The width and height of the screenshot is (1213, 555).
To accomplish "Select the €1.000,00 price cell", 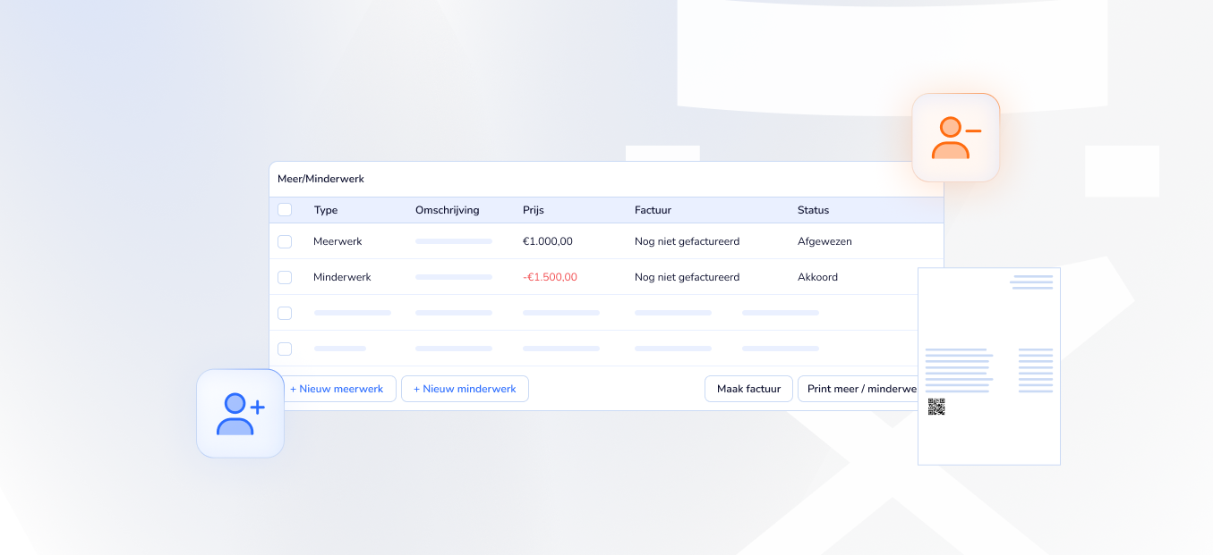I will coord(548,241).
